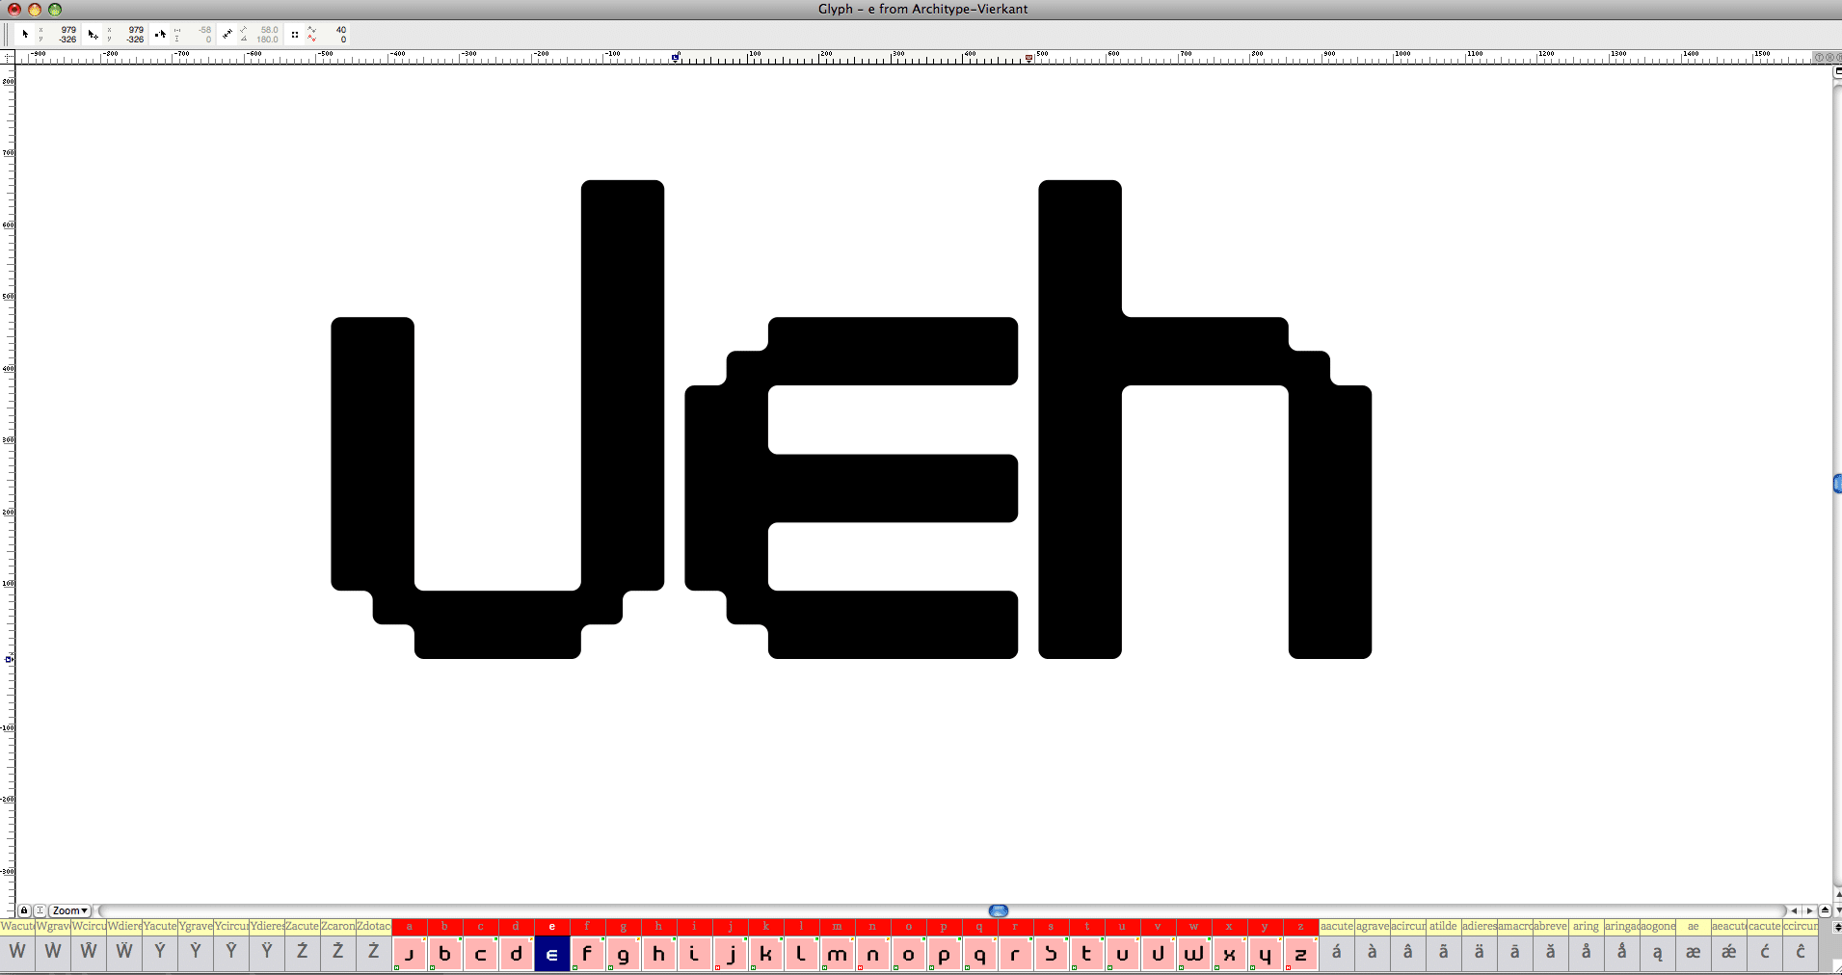
Task: Click the ruler origin crosshair box
Action: (x=8, y=57)
